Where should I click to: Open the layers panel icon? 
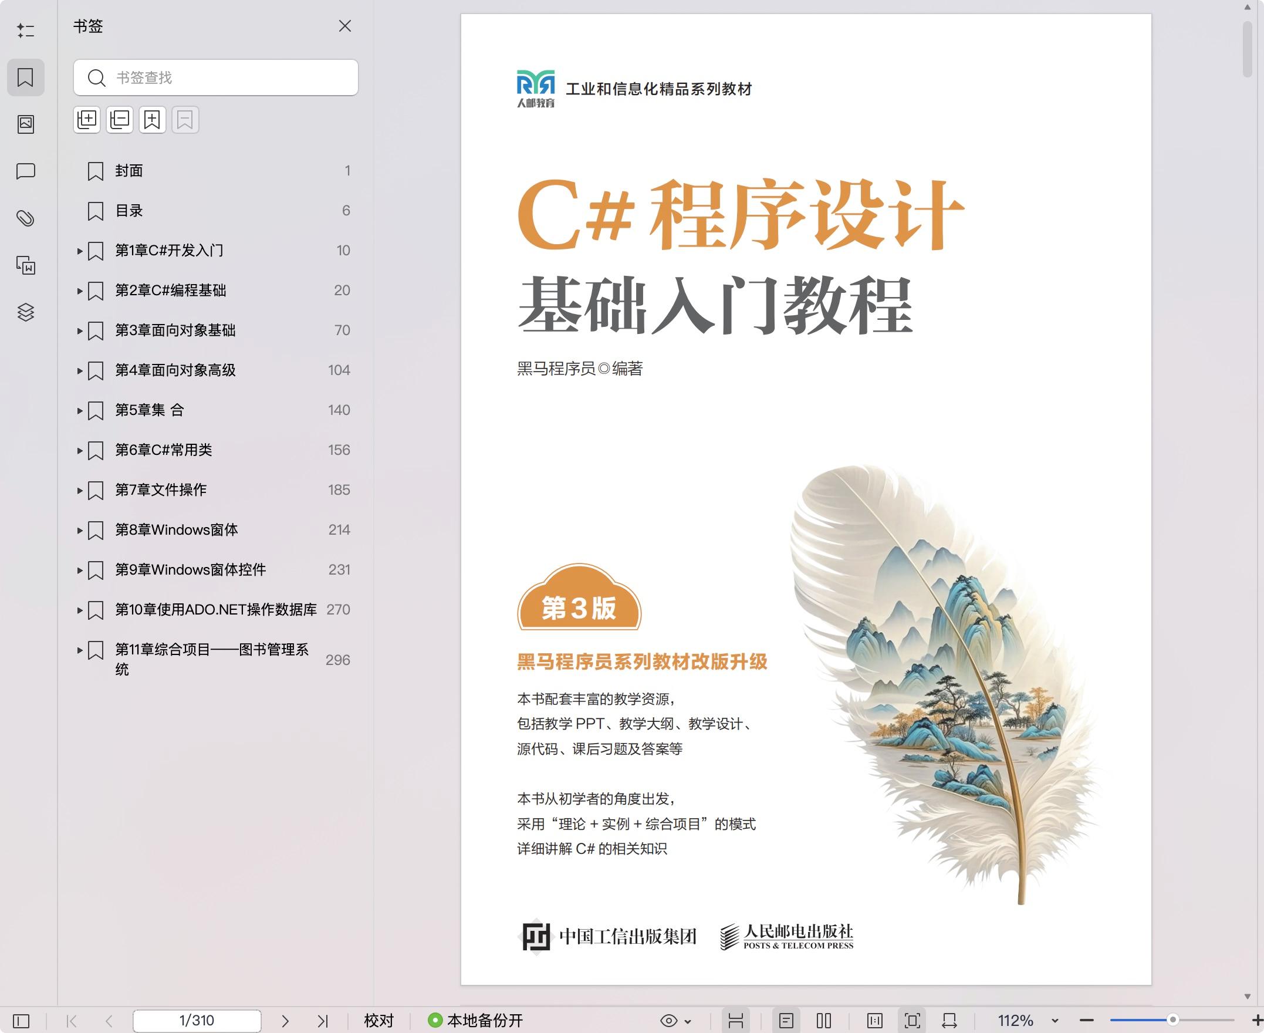26,312
